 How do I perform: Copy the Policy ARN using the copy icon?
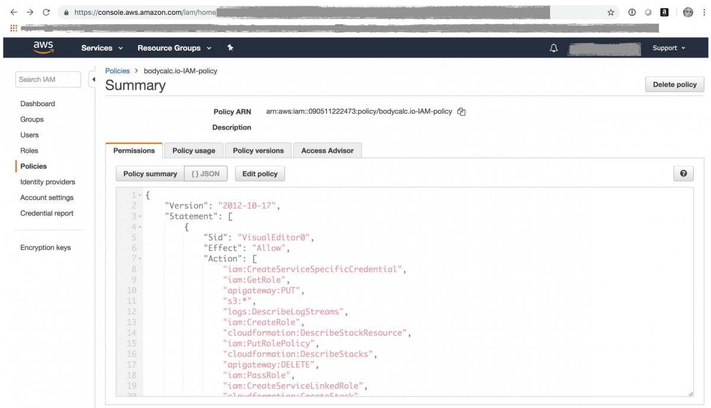pos(462,111)
